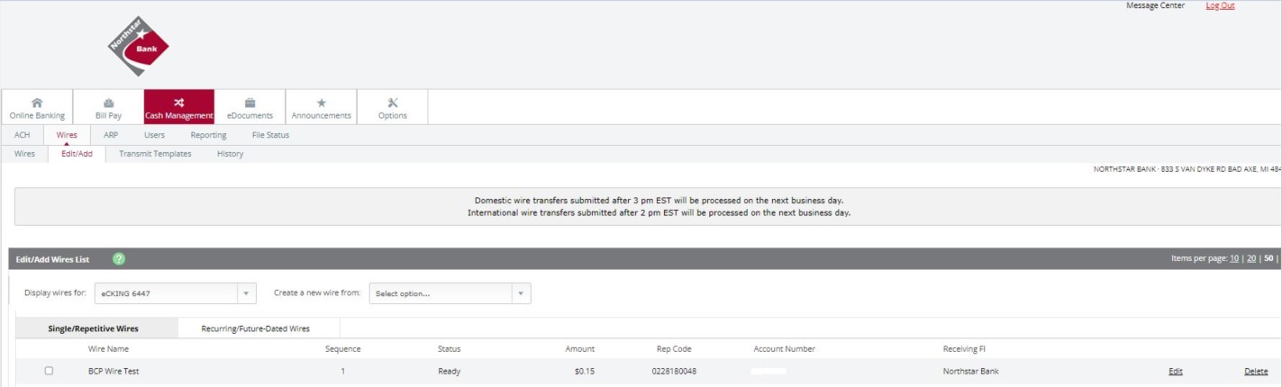Edit the BCP Wire Test wire
Screen dimensions: 1282x387
(1175, 371)
